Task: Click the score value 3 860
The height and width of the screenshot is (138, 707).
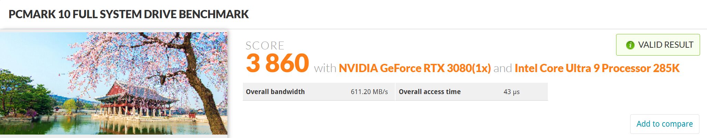Action: click(x=277, y=63)
